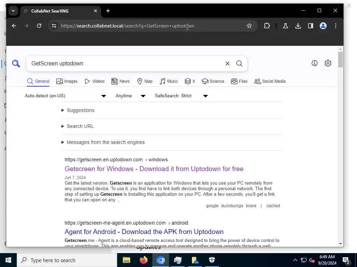Screen dimensions: 357x267
Task: Switch to the Videos search tab
Action: [94, 81]
